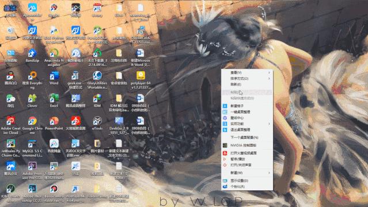Select the PotPlayerMini64 shortcut icon
Viewport: 368px width, 207px height.
click(x=75, y=193)
